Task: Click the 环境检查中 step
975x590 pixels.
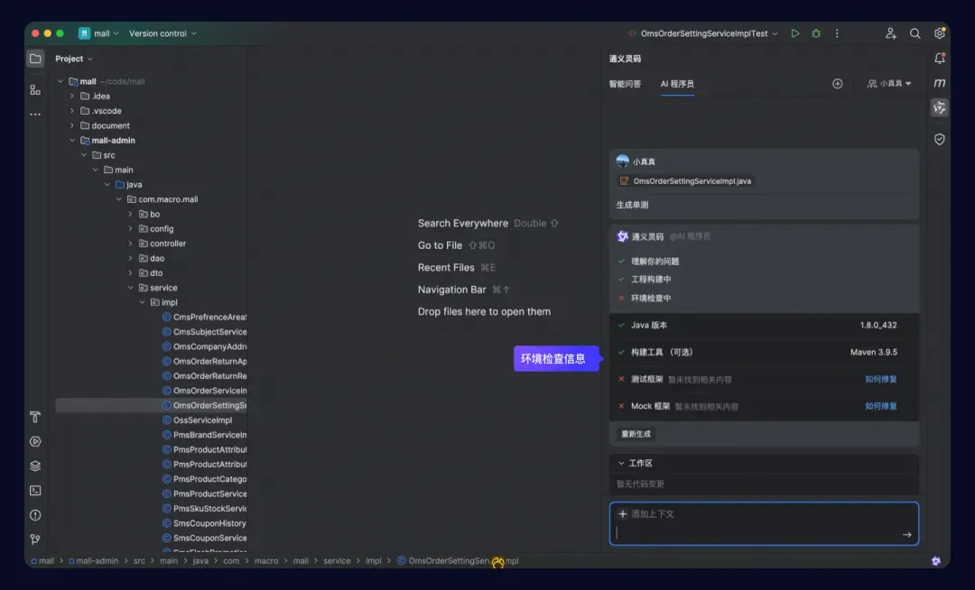Action: 650,298
